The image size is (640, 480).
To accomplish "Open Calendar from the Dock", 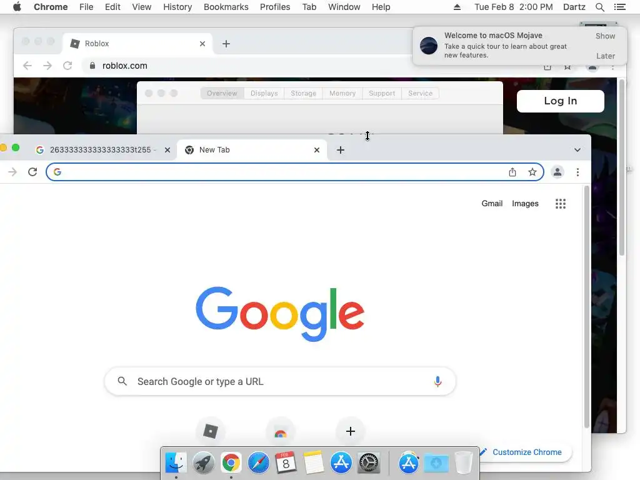I will [x=286, y=463].
